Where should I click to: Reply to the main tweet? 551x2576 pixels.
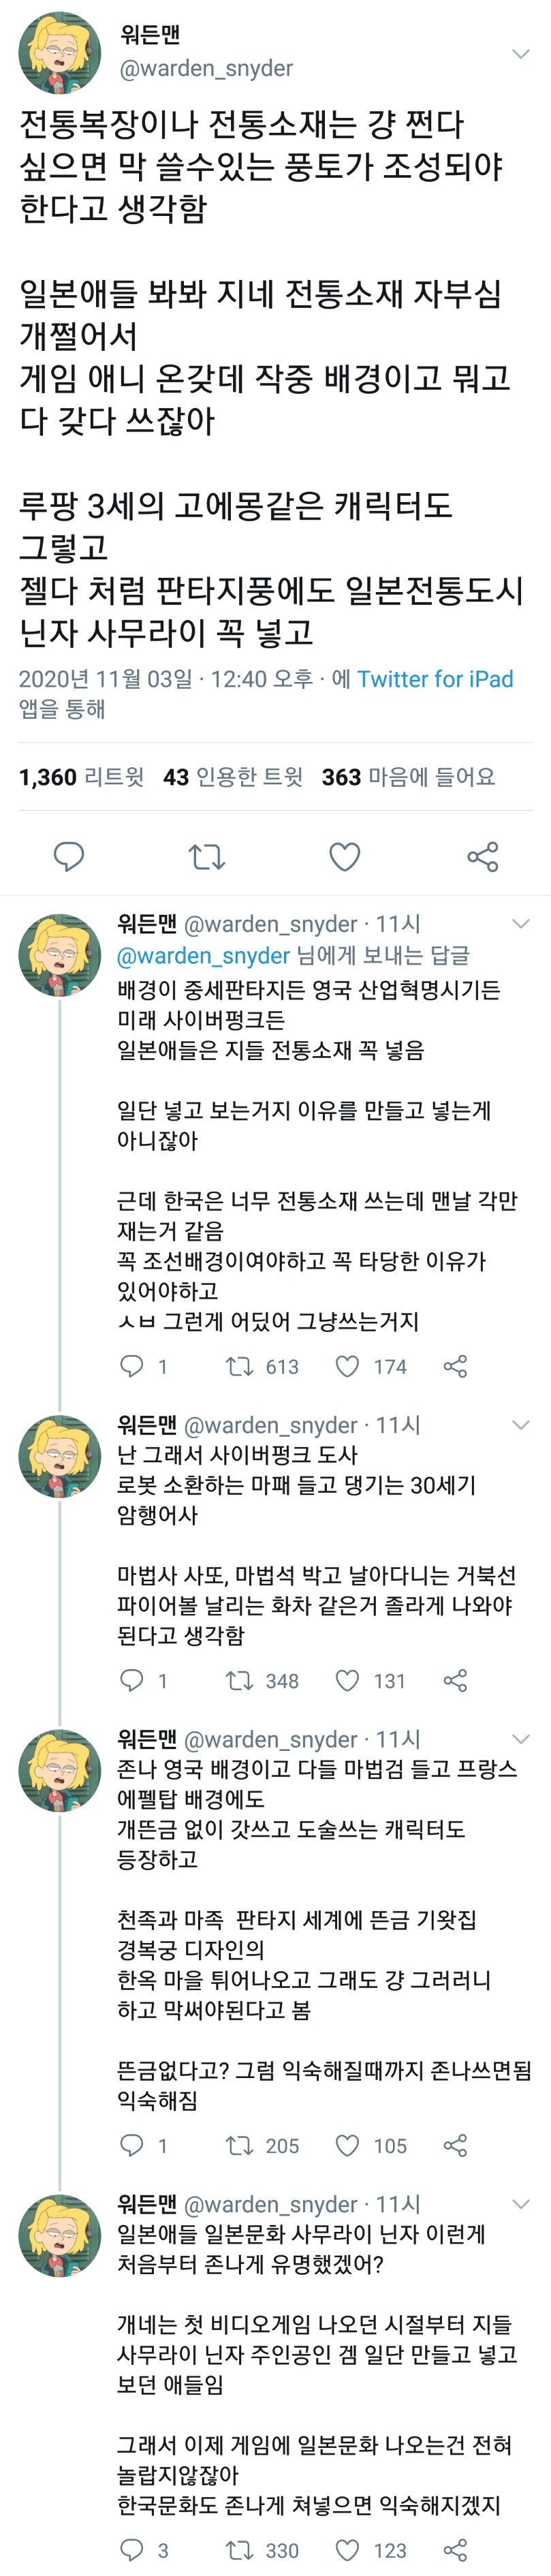coord(68,856)
